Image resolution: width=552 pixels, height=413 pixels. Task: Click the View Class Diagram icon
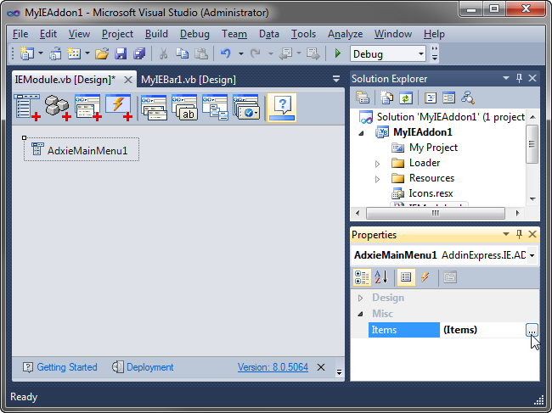click(468, 98)
